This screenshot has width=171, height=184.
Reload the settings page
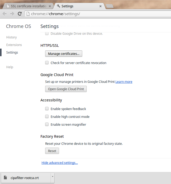point(20,14)
